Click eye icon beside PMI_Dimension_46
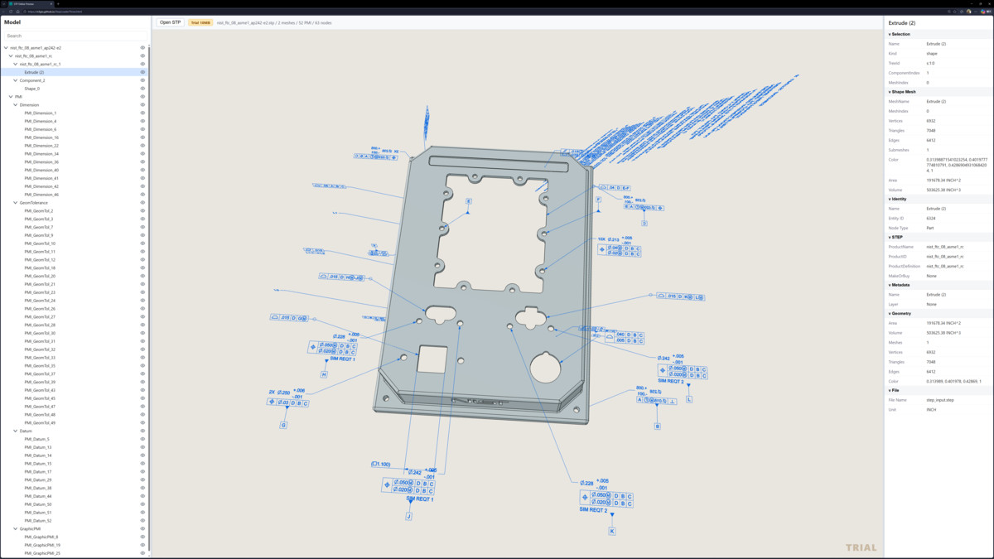 pyautogui.click(x=142, y=195)
